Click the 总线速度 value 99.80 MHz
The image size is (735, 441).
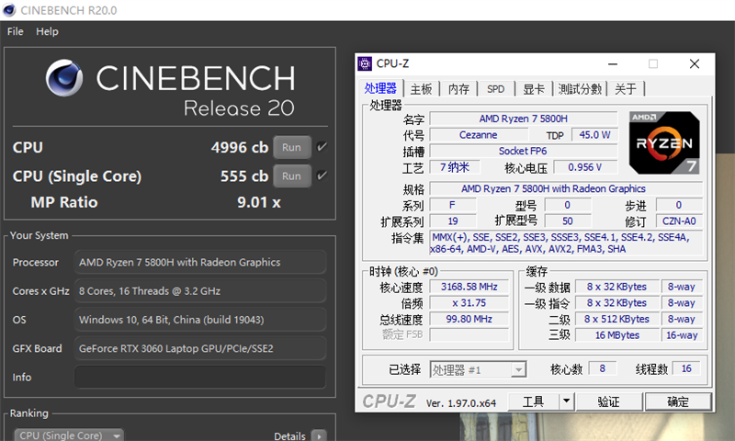click(x=469, y=319)
